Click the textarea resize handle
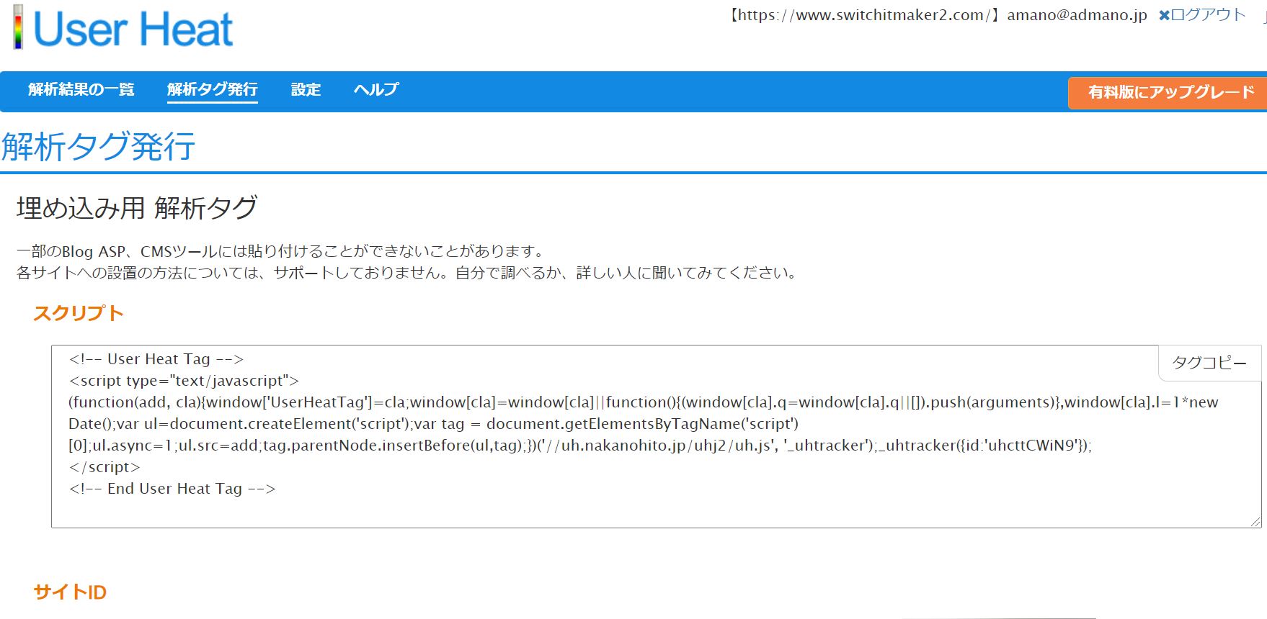Screen dimensions: 1267x619 click(x=1255, y=522)
